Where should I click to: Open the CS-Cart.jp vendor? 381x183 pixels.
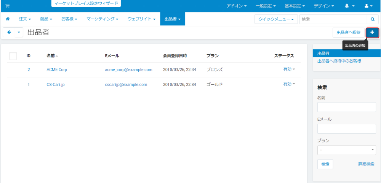coord(56,85)
